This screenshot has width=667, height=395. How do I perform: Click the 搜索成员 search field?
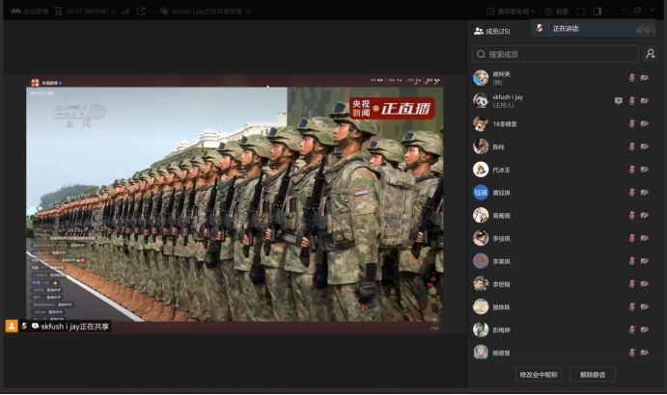tap(555, 55)
